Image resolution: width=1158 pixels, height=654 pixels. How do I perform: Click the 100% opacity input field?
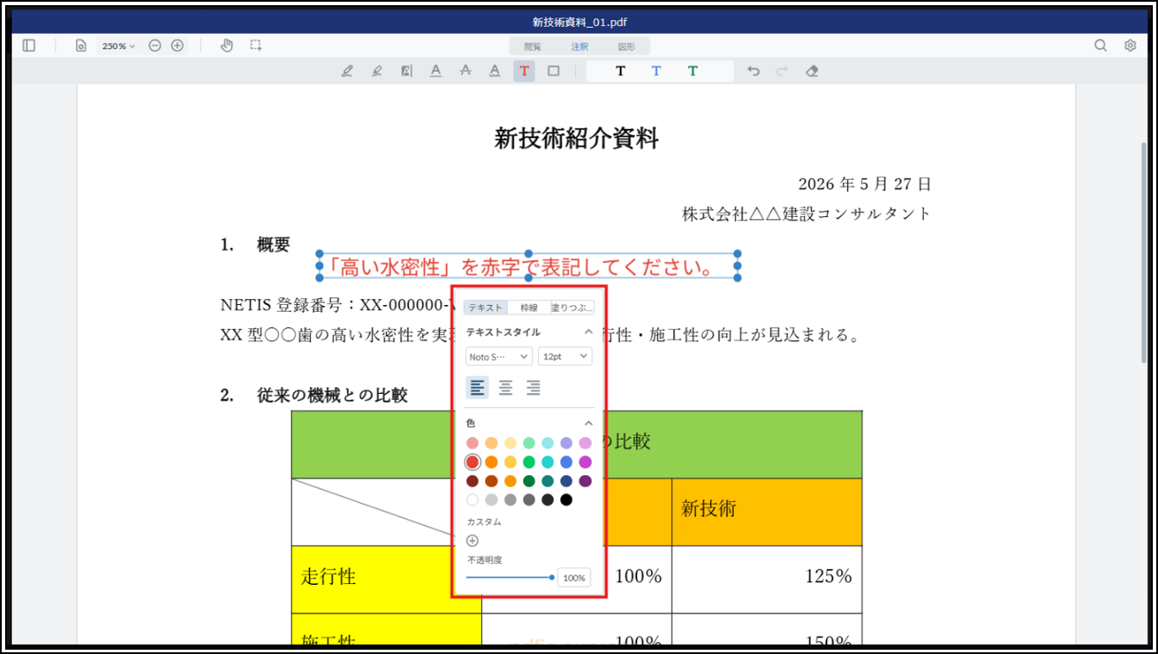pyautogui.click(x=574, y=577)
